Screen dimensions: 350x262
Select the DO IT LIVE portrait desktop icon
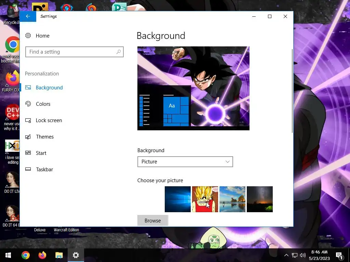pos(12,179)
